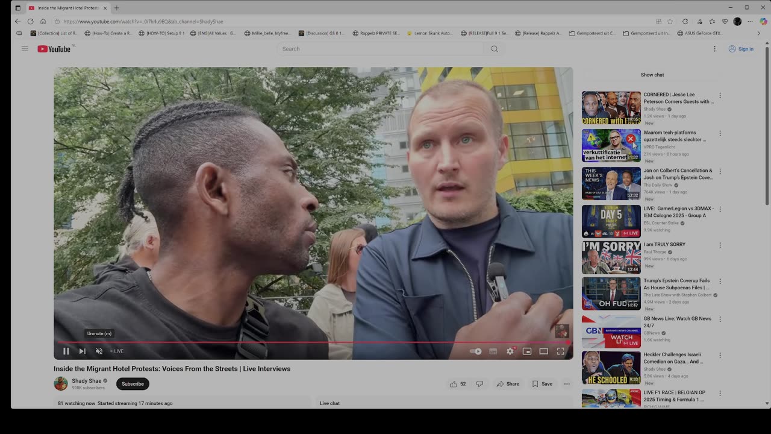Toggle subtitles/closed captions button
Screen dimensions: 771x434
[x=493, y=351]
